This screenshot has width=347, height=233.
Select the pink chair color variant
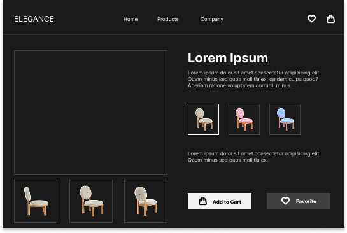244,119
